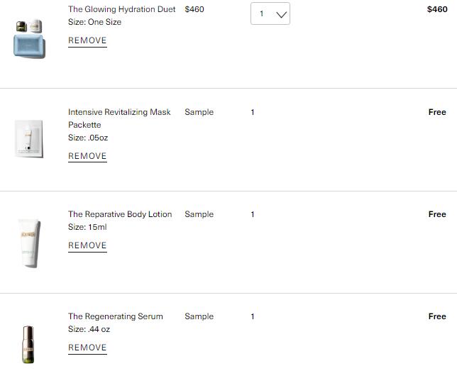This screenshot has width=457, height=388.
Task: Select the quantity 1 for Regenerating Serum
Action: tap(253, 316)
